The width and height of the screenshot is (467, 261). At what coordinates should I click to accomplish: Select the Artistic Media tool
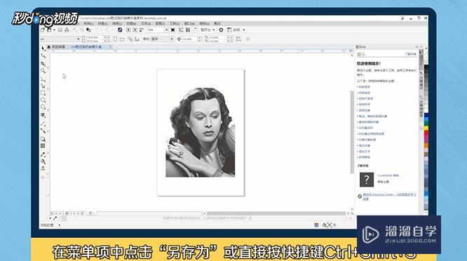pos(43,86)
